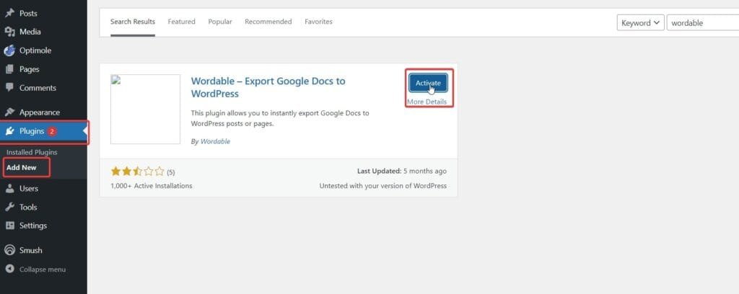Click the rating count (5)

point(170,173)
